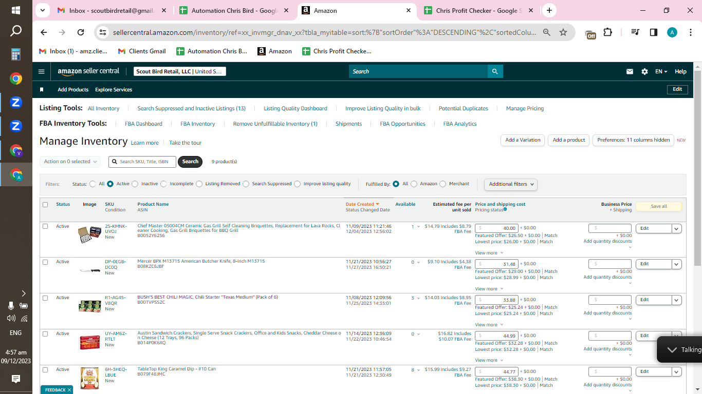The width and height of the screenshot is (702, 394).
Task: Edit the price field showing 40.00
Action: click(x=496, y=228)
